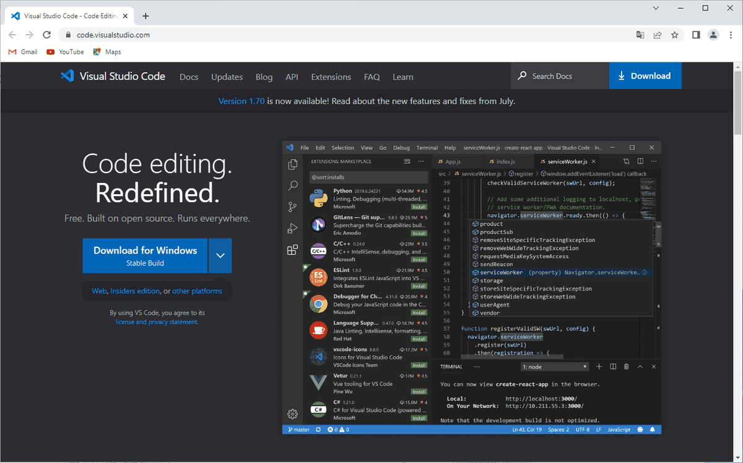Image resolution: width=743 pixels, height=463 pixels.
Task: Open the Insiders edition link
Action: (x=135, y=291)
